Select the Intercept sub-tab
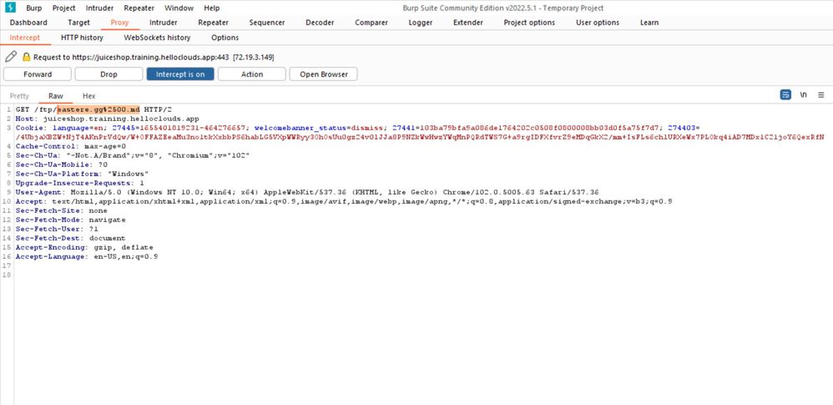The width and height of the screenshot is (833, 405). click(x=24, y=38)
